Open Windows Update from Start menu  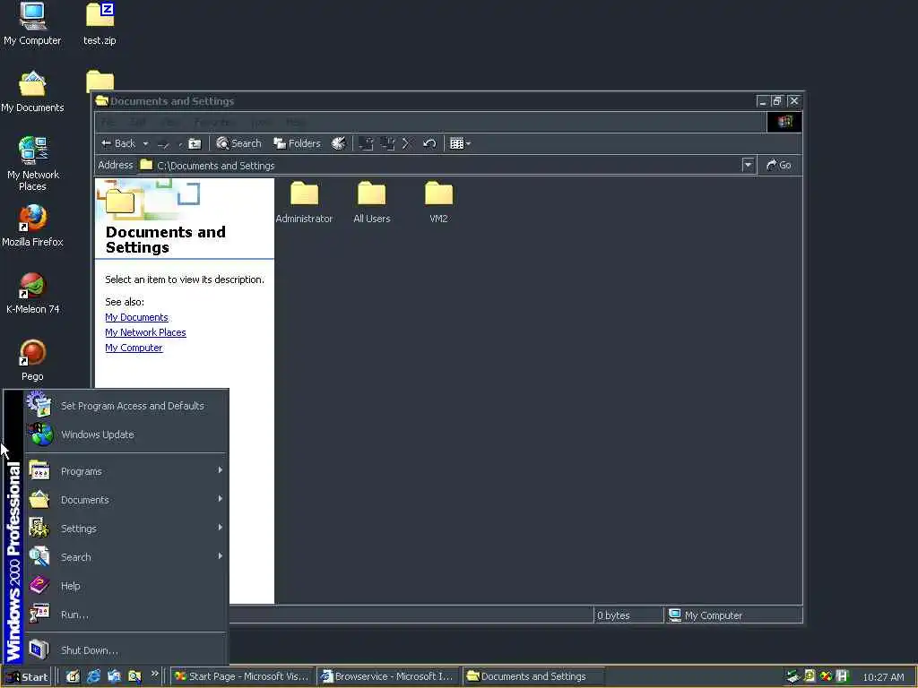[126, 434]
